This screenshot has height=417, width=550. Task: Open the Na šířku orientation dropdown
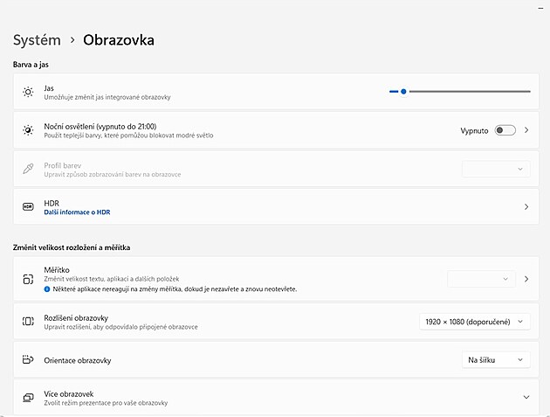point(495,360)
